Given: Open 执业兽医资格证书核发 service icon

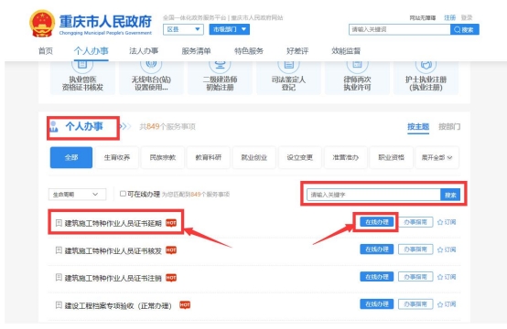Looking at the screenshot, I should coord(82,77).
